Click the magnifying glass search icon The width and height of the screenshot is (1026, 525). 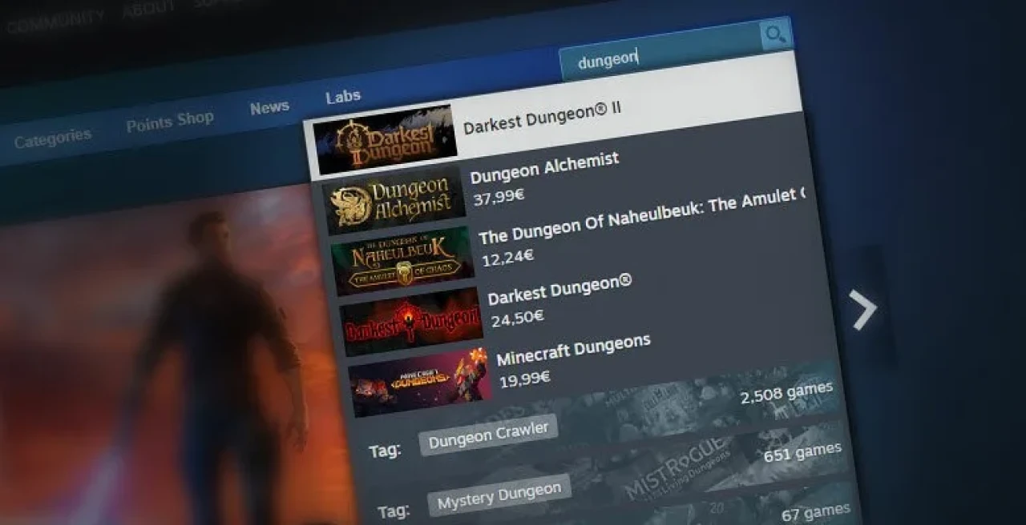(774, 34)
